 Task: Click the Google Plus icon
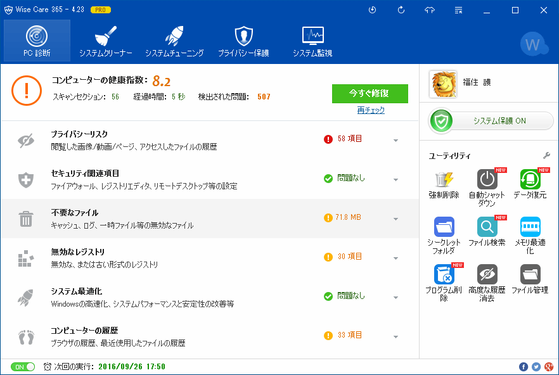(549, 367)
